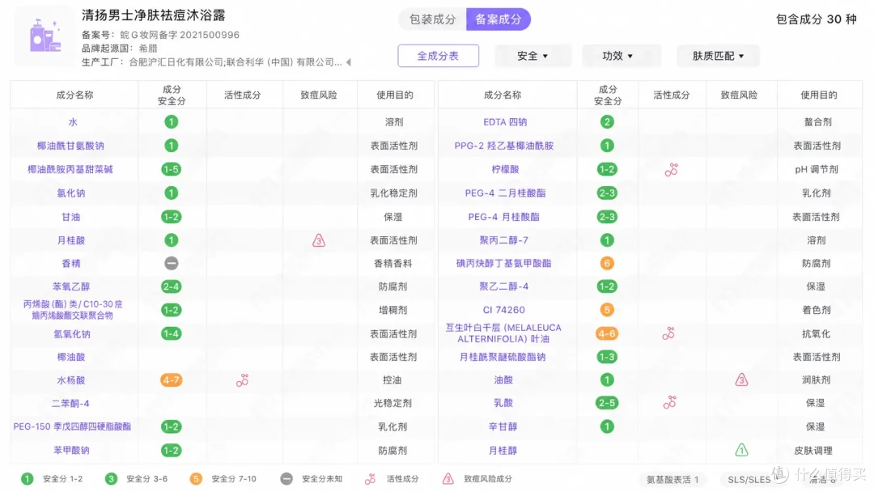Click safety score badge 2-4 for 苯氧乙醇
Screen dimensions: 874x492
click(171, 286)
